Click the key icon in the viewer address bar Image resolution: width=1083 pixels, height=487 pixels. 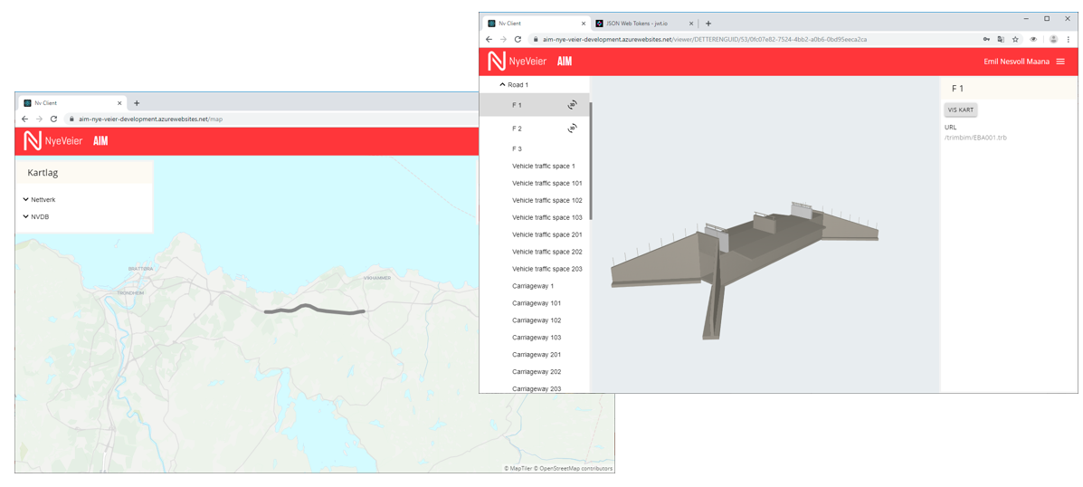pyautogui.click(x=986, y=40)
